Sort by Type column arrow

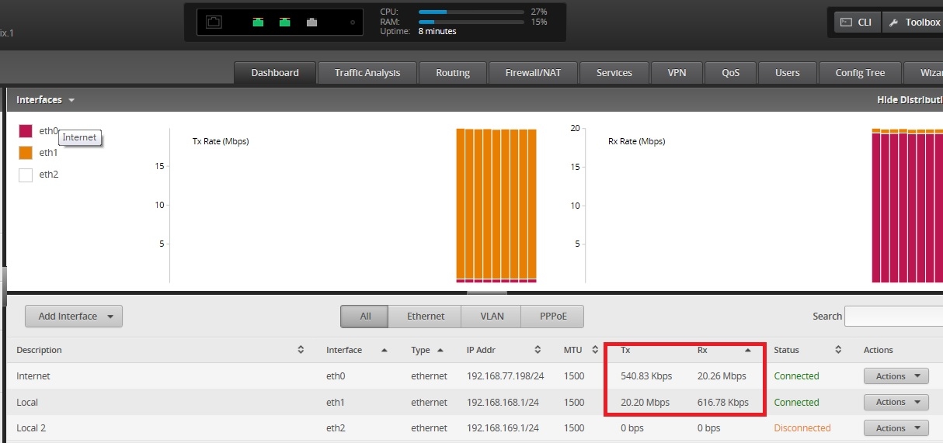(x=440, y=350)
